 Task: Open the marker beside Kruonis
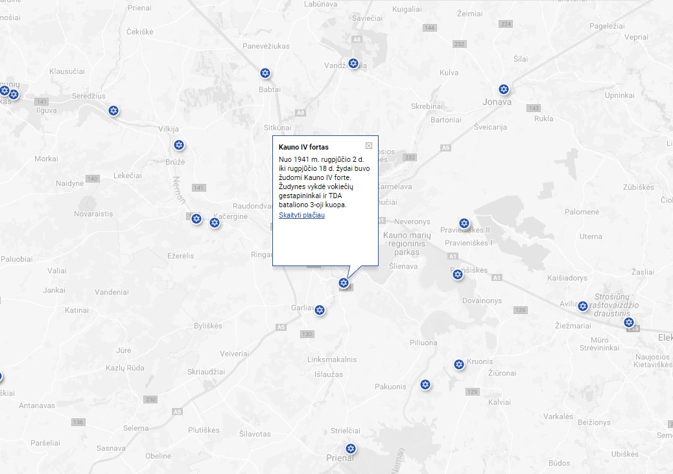coord(459,365)
